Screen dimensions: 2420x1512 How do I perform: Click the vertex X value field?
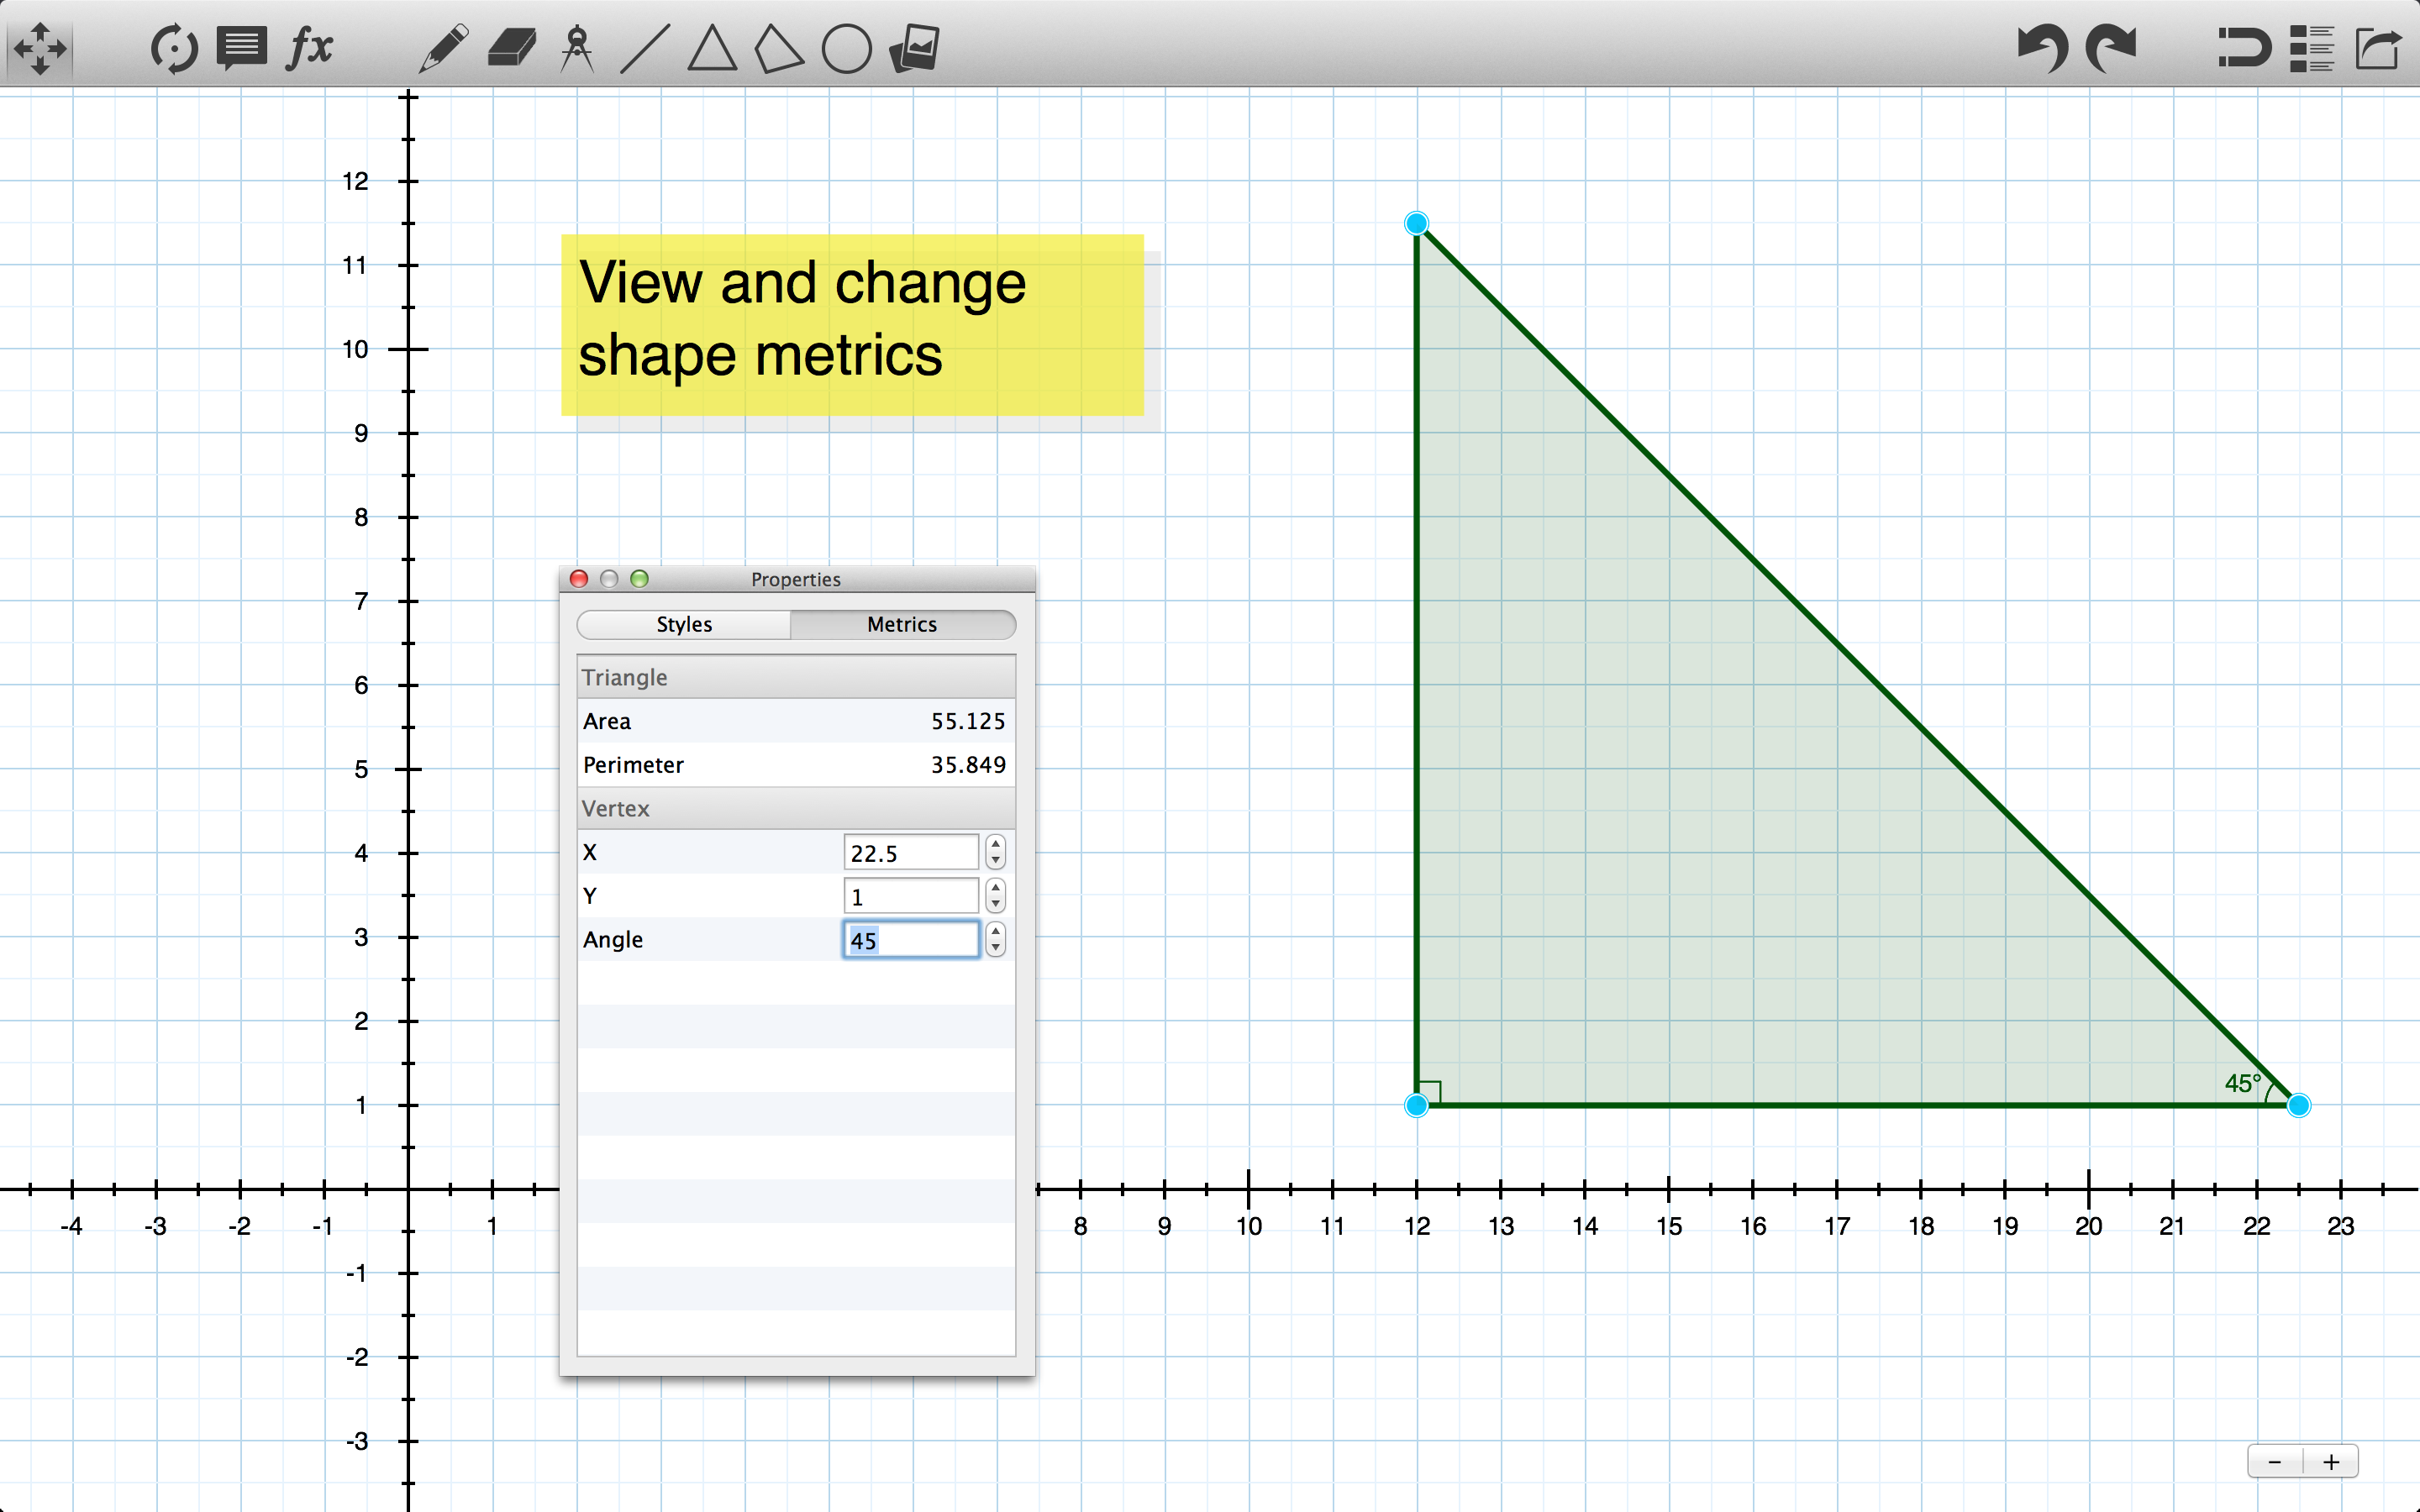[x=910, y=852]
